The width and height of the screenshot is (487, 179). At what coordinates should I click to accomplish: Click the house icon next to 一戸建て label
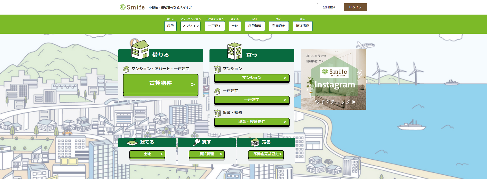coord(217,91)
